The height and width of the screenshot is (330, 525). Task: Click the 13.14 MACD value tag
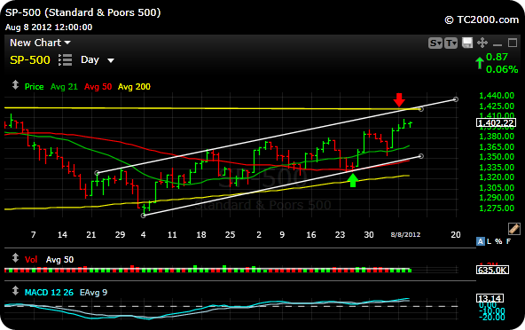tap(490, 298)
